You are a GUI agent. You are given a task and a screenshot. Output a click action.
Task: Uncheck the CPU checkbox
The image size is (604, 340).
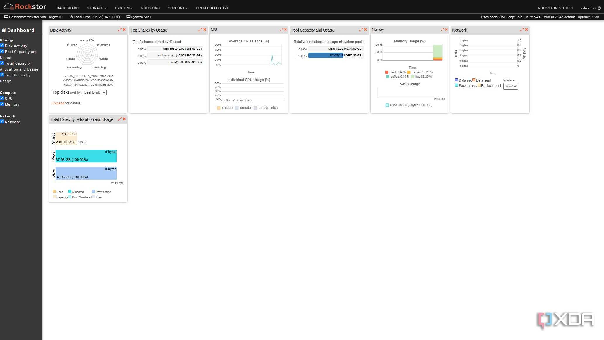pyautogui.click(x=2, y=98)
